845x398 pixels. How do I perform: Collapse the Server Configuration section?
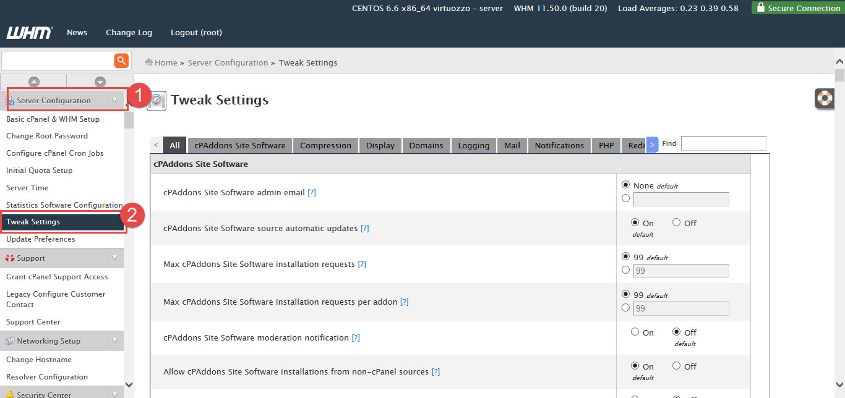[115, 100]
